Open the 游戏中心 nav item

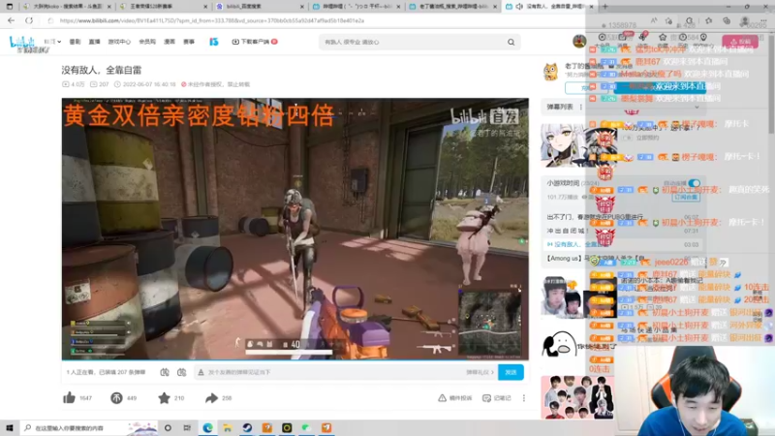(119, 42)
